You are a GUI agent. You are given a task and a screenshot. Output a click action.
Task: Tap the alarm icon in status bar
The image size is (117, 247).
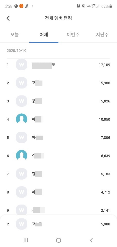(78, 6)
